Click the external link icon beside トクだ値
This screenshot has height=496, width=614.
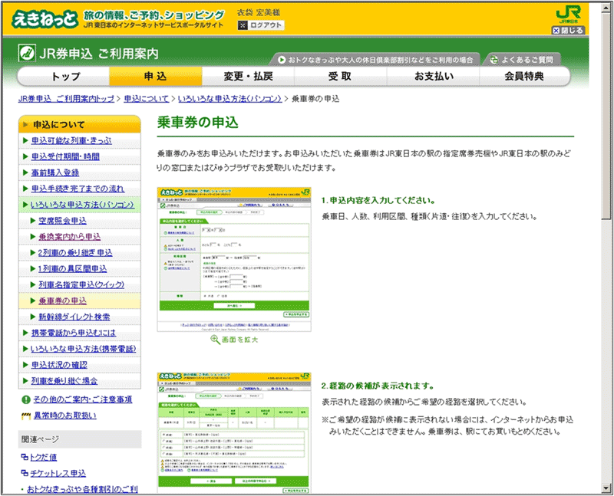tap(25, 457)
